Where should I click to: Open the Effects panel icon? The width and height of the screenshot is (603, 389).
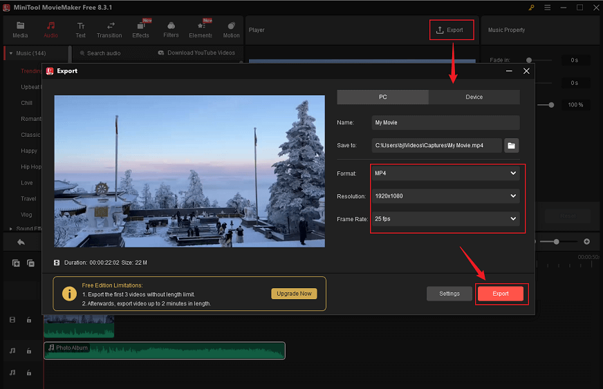pyautogui.click(x=140, y=26)
